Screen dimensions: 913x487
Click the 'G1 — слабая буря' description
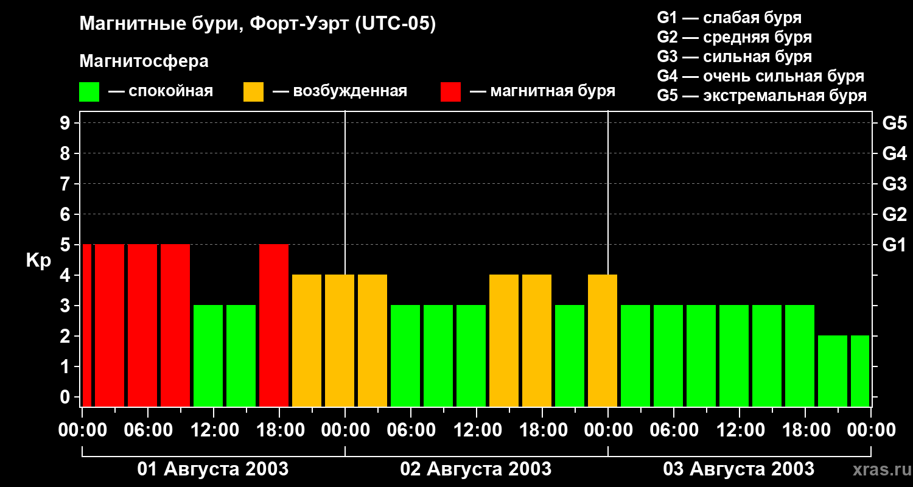[729, 18]
